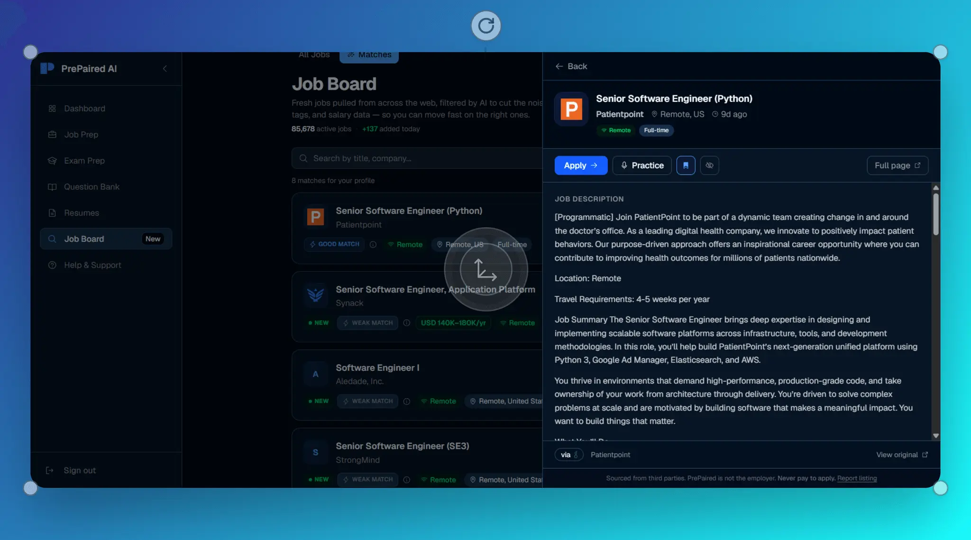The width and height of the screenshot is (971, 540).
Task: Switch to the All Jobs tab
Action: (x=314, y=55)
